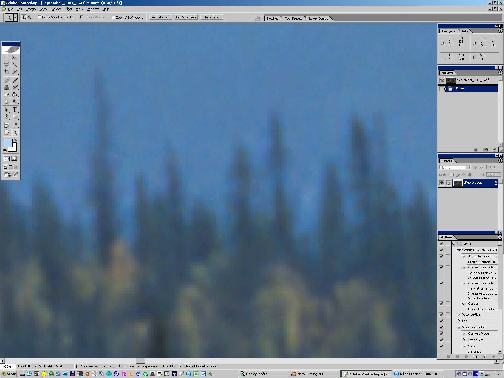Select the Hand tool
This screenshot has height=378, width=504.
coord(7,132)
